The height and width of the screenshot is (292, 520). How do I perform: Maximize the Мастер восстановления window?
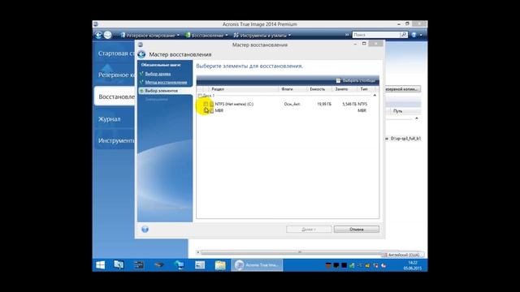point(364,44)
